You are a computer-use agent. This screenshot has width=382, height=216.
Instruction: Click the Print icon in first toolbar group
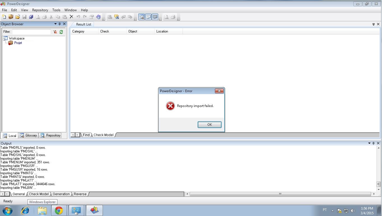tap(44, 17)
